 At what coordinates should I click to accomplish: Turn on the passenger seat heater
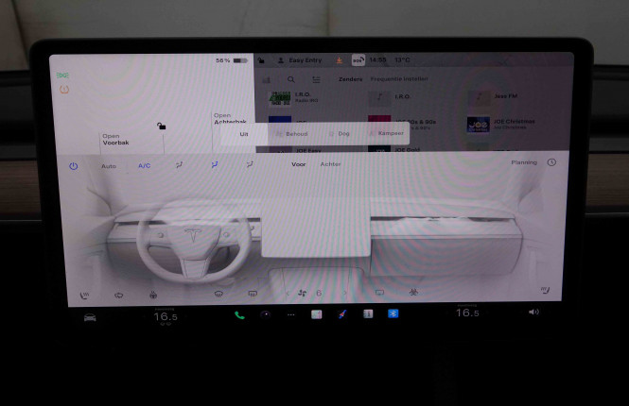[x=545, y=291]
